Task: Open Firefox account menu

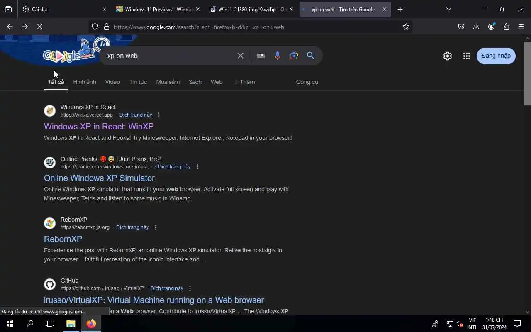Action: click(491, 27)
